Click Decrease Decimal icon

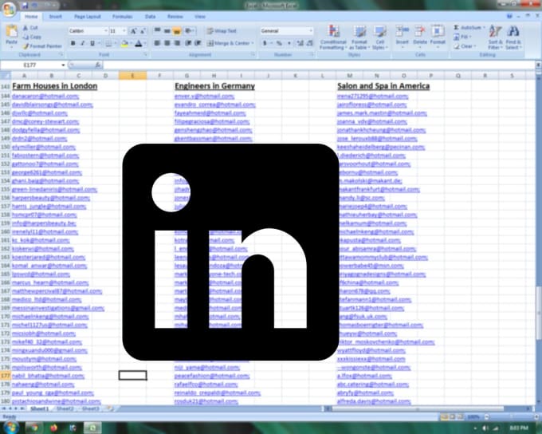(309, 43)
